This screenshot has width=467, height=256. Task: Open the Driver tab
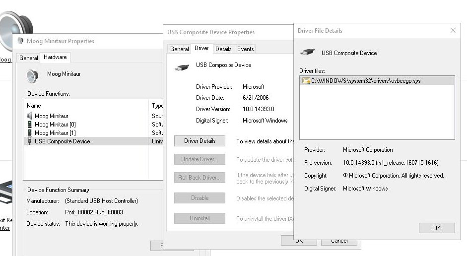click(x=201, y=49)
